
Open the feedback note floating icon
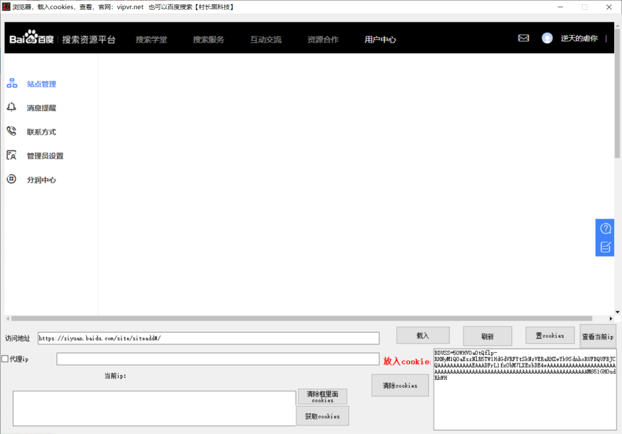[606, 247]
